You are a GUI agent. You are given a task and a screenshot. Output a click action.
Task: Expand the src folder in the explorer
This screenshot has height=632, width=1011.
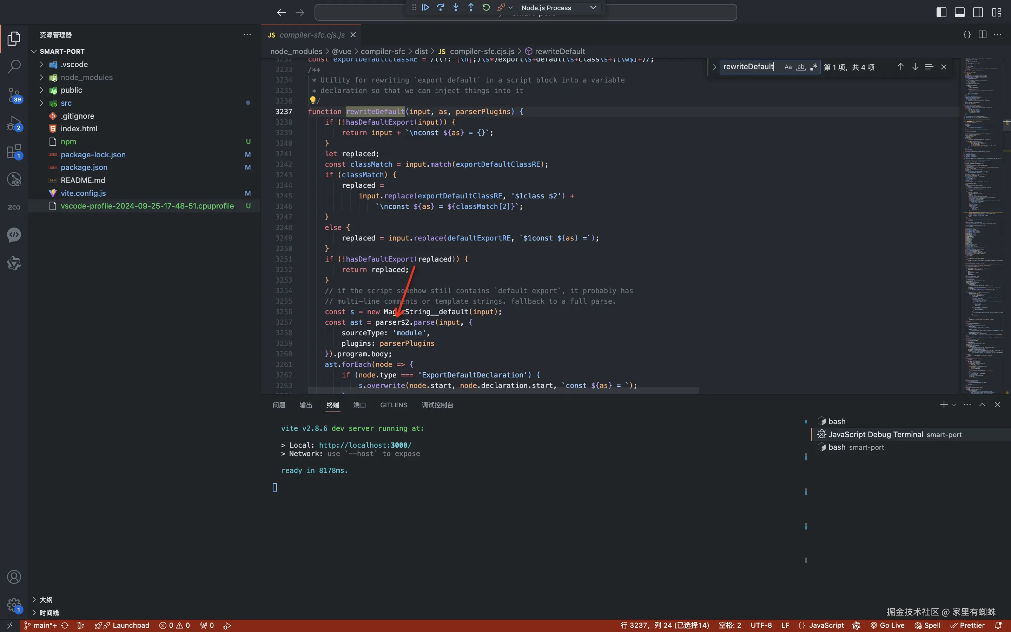click(66, 103)
